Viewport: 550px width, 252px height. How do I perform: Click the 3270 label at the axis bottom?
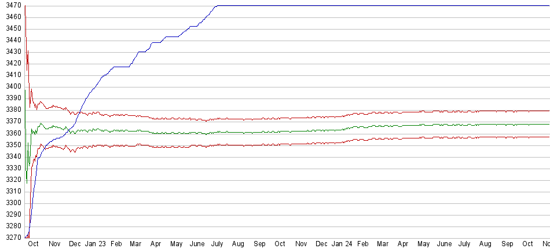(x=12, y=238)
